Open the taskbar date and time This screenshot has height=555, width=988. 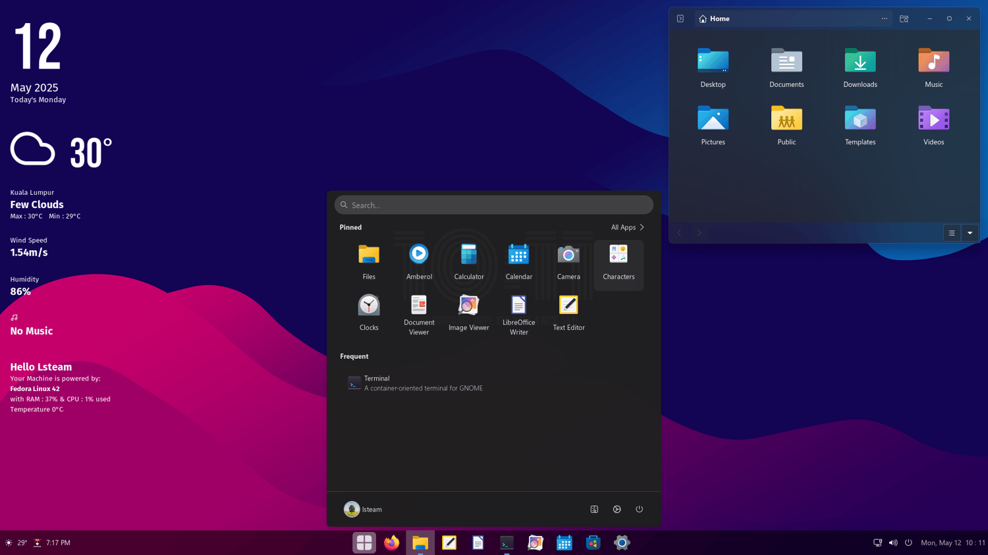click(952, 542)
